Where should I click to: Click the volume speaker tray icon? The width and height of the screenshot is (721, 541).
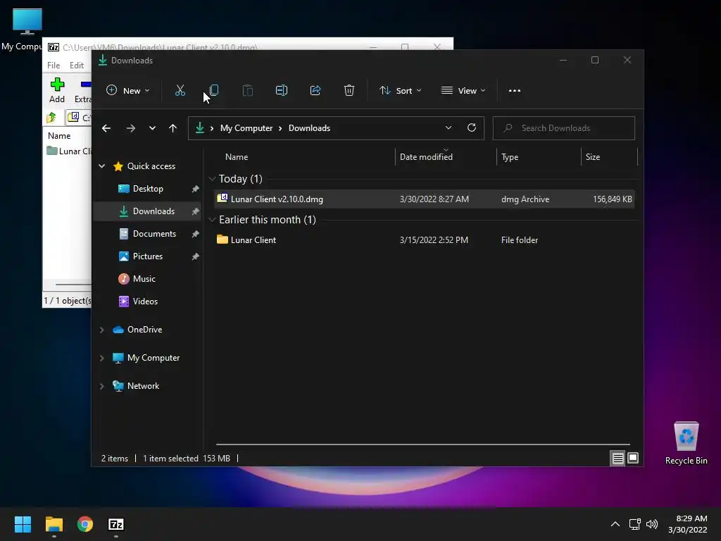(651, 524)
